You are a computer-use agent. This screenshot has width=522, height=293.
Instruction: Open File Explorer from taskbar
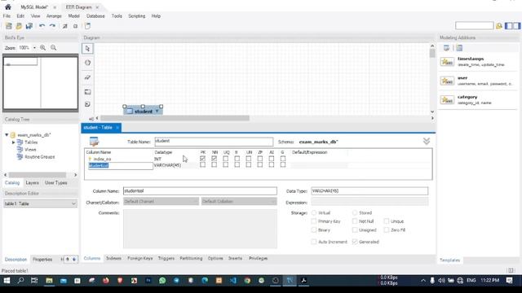point(49,281)
